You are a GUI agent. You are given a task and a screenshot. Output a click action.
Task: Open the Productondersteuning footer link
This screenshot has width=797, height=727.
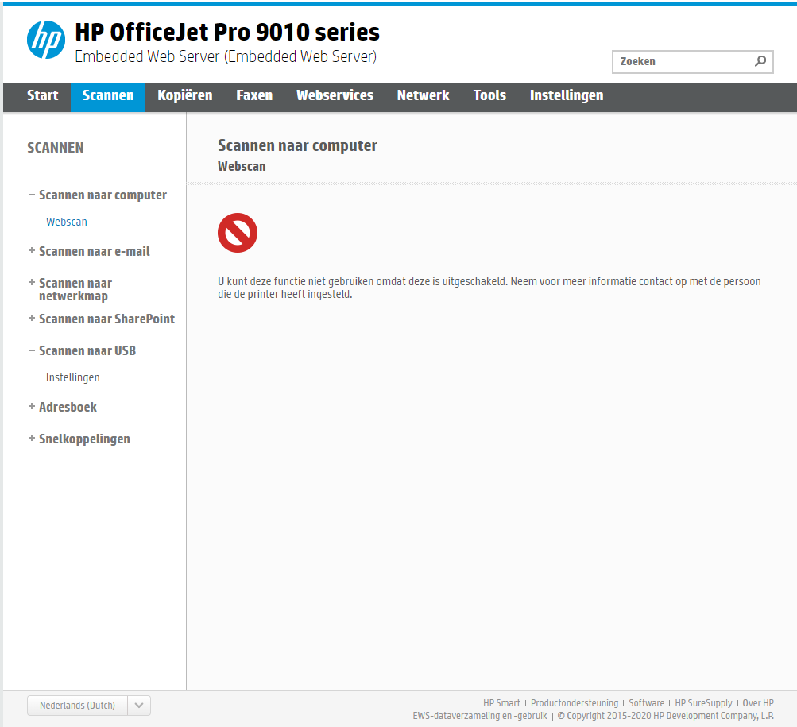(575, 702)
